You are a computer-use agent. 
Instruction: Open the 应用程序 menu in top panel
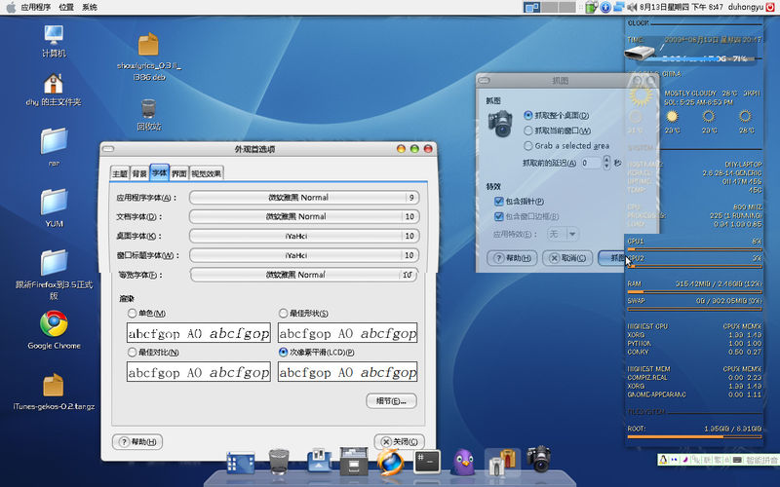coord(35,7)
